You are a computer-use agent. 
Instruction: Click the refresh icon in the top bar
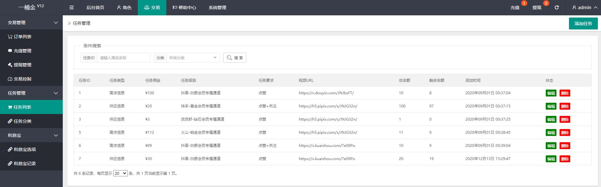tap(556, 8)
